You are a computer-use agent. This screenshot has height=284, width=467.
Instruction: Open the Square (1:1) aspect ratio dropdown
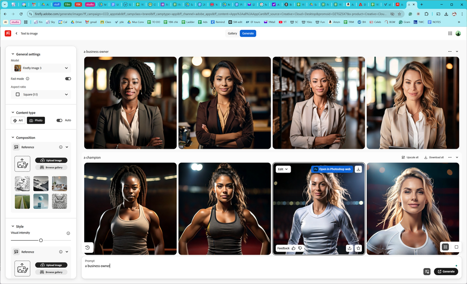41,95
